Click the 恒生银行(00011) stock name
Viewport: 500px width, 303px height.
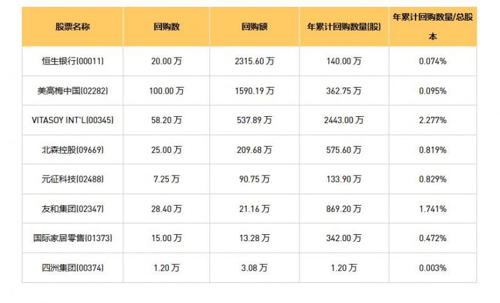[72, 61]
